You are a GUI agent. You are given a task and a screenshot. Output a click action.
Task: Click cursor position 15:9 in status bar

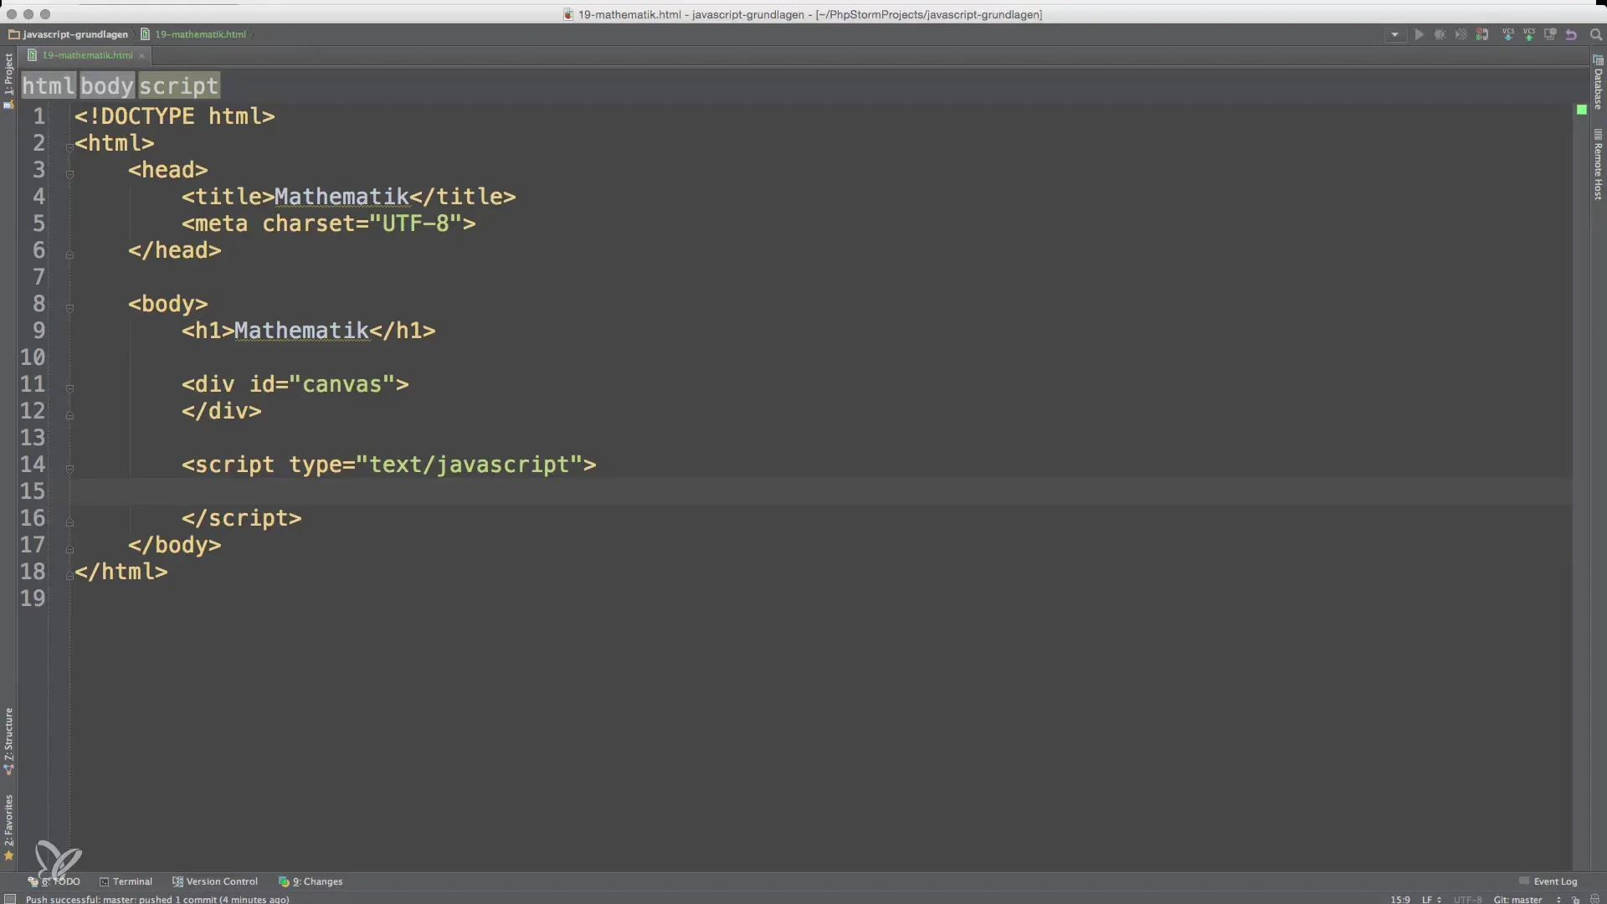(1399, 899)
